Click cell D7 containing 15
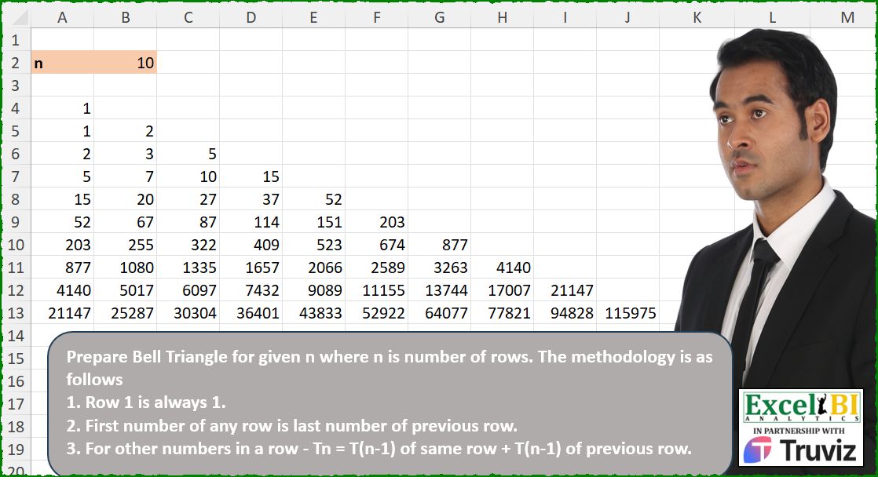The height and width of the screenshot is (477, 878). coord(251,177)
